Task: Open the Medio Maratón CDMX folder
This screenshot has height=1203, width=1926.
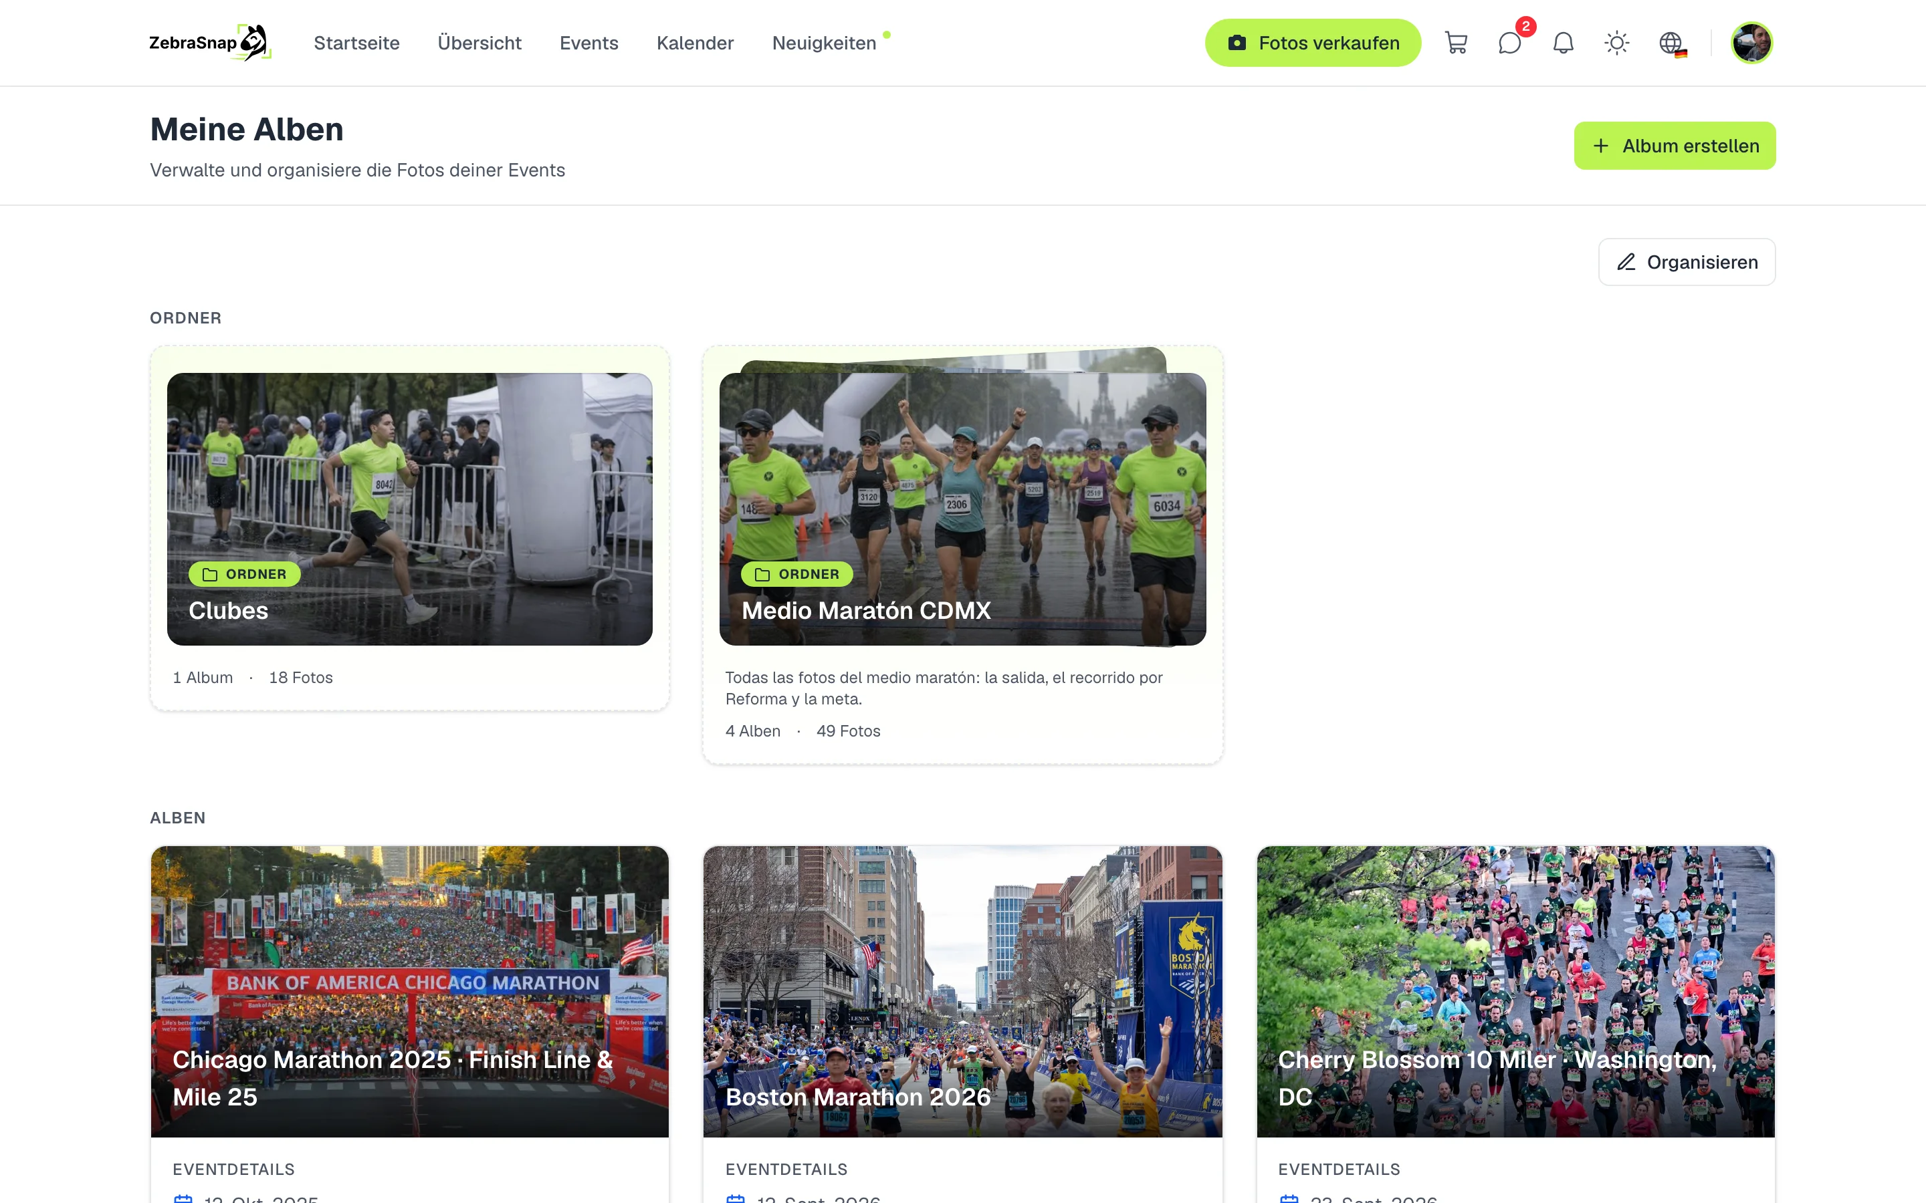Action: point(962,509)
